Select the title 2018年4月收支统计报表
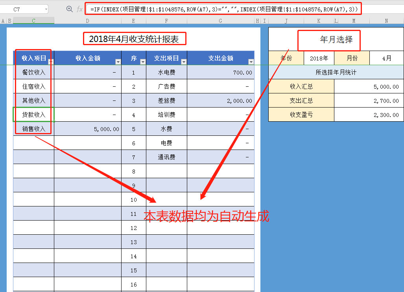The image size is (404, 292). pos(134,39)
